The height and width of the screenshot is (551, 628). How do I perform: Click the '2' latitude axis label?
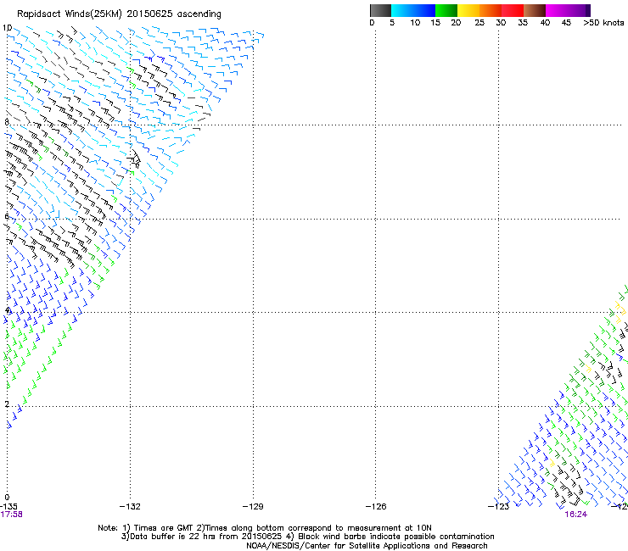(x=7, y=404)
